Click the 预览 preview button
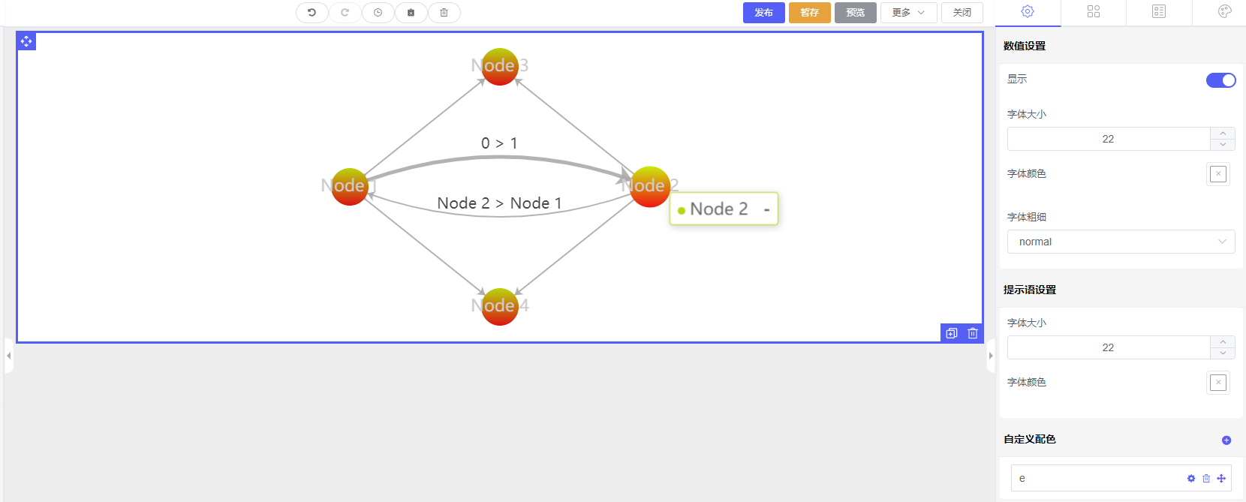Viewport: 1246px width, 502px height. pos(855,13)
